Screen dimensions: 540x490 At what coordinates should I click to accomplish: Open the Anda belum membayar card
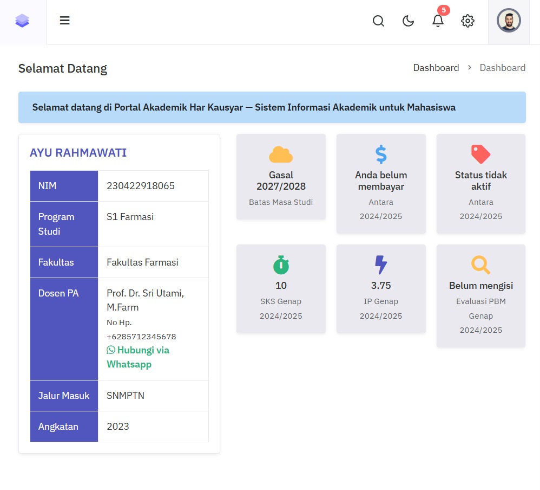(x=381, y=184)
